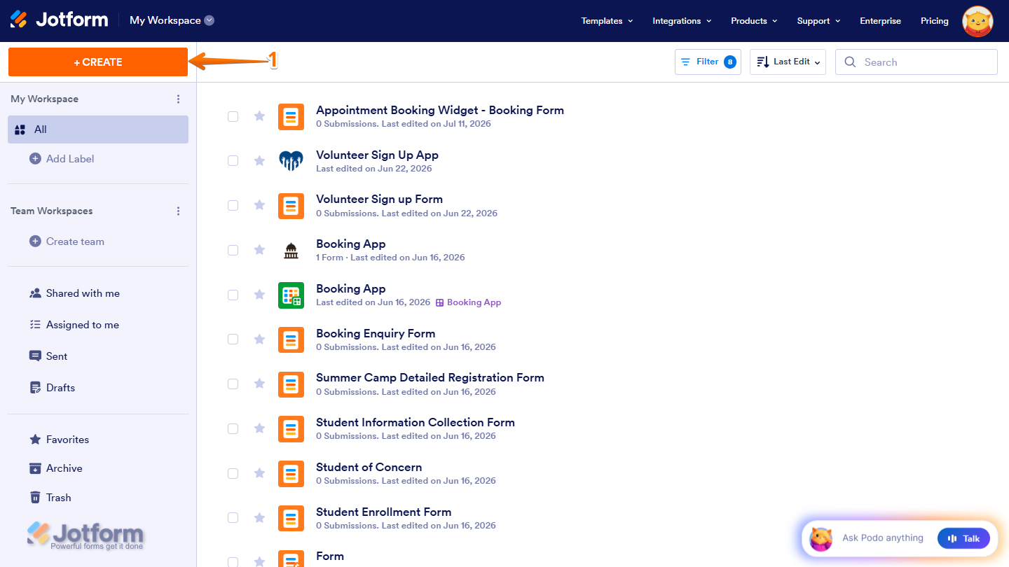Select checkbox for Volunteer Sign up Form
Screen dimensions: 1009x567
pos(233,205)
